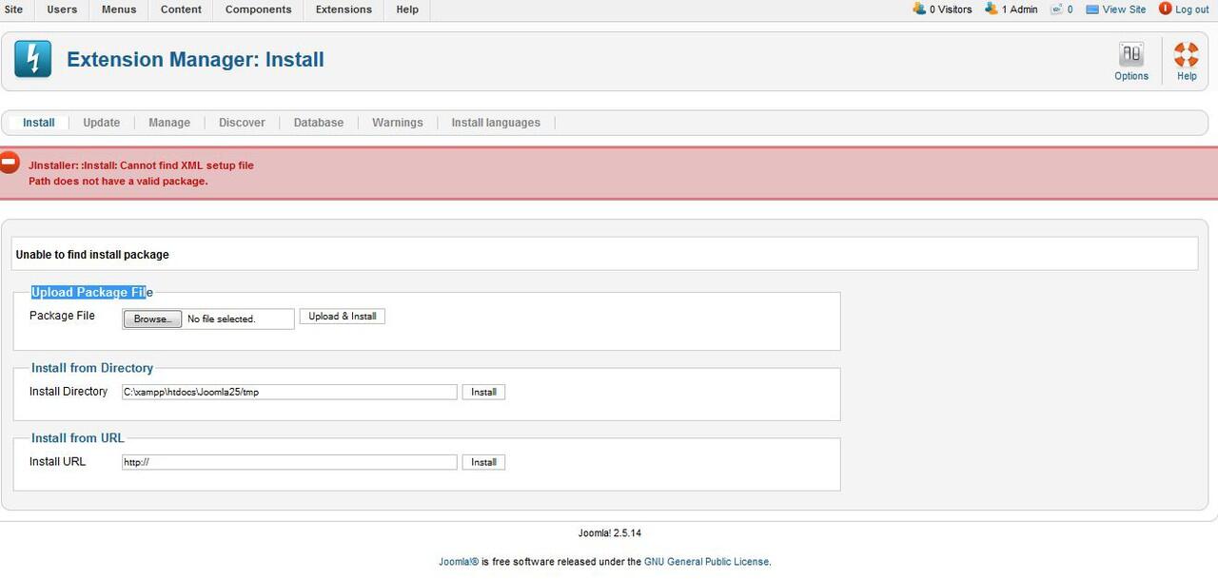The height and width of the screenshot is (579, 1218).
Task: Click the Extension Manager lightning icon
Action: pos(33,59)
